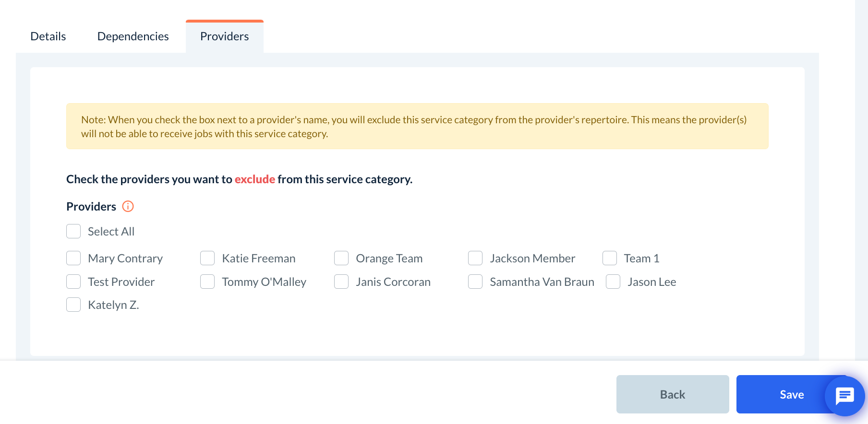Open the Dependencies tab
Viewport: 868px width, 424px height.
point(133,36)
